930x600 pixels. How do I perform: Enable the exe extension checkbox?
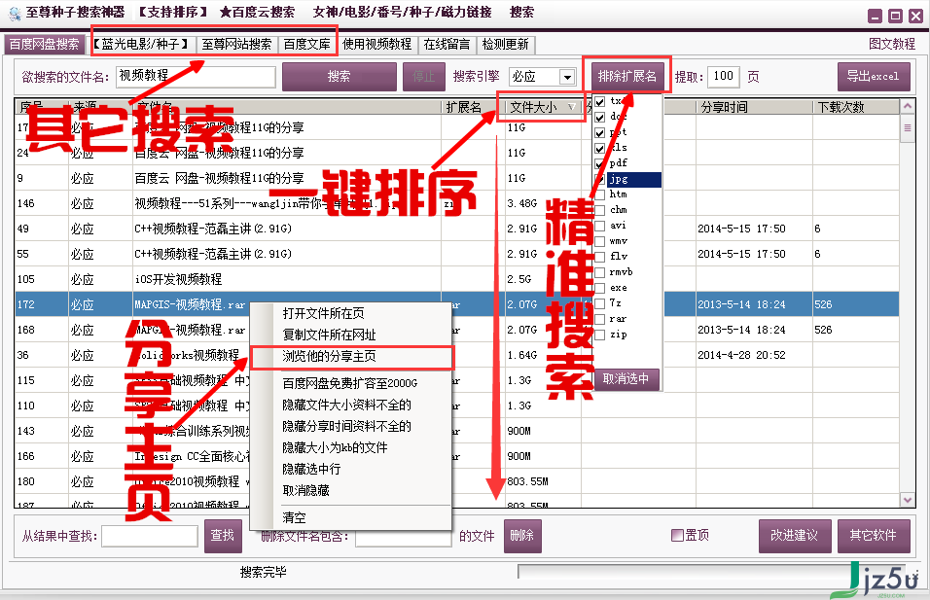599,288
